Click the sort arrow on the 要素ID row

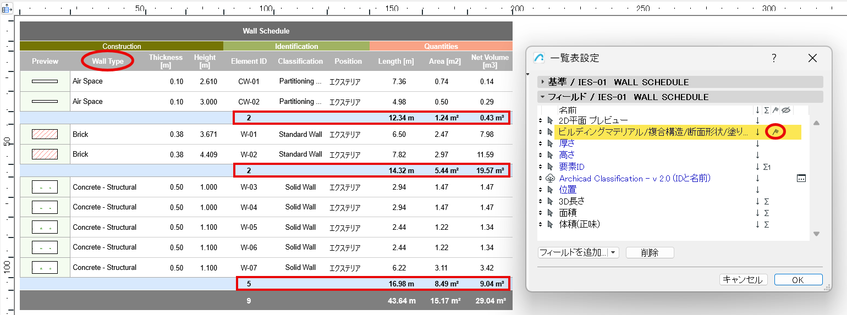[x=757, y=167]
